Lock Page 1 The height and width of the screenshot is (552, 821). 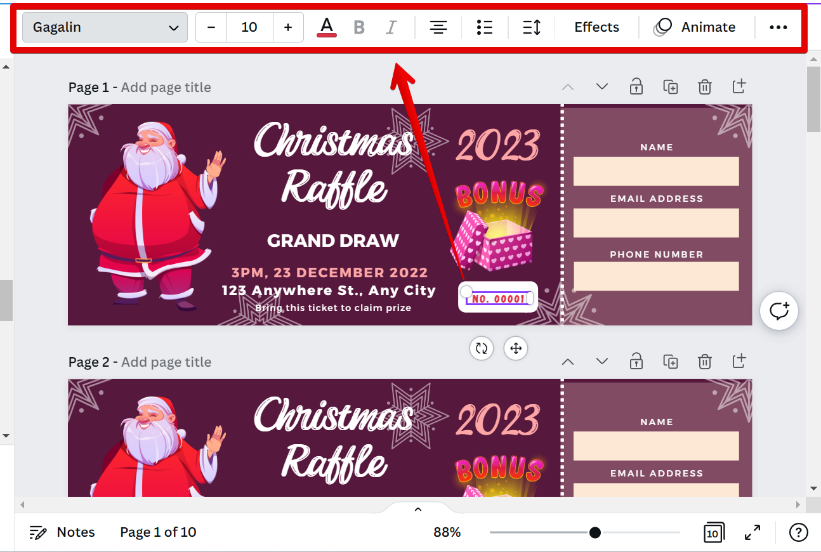coord(636,87)
